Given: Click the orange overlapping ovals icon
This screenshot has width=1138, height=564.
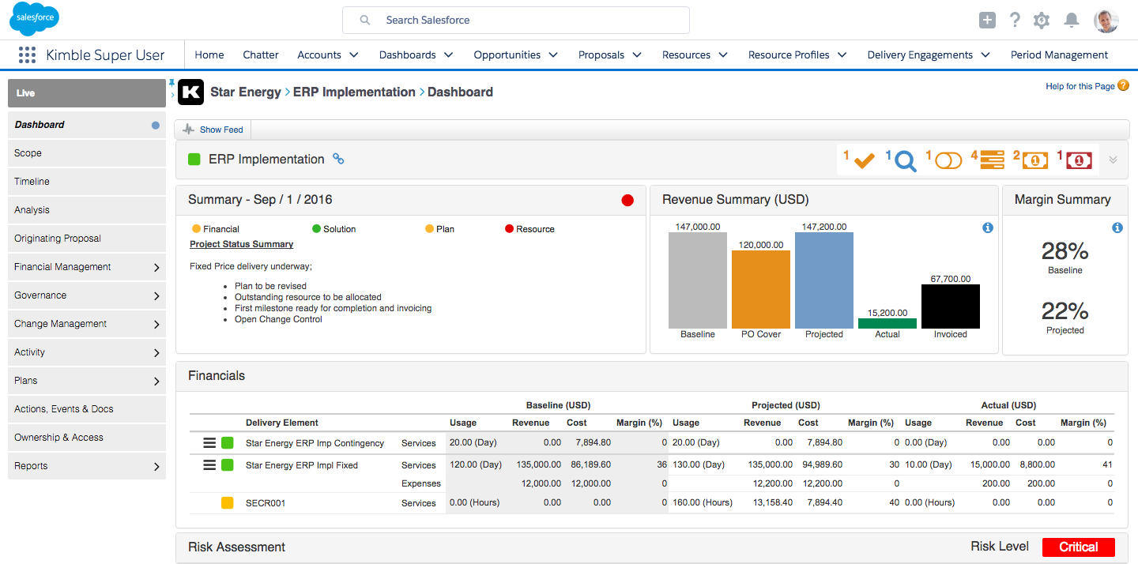Looking at the screenshot, I should click(948, 160).
